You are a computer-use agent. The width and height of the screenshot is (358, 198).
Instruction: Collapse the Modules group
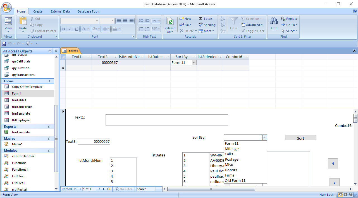[49, 151]
